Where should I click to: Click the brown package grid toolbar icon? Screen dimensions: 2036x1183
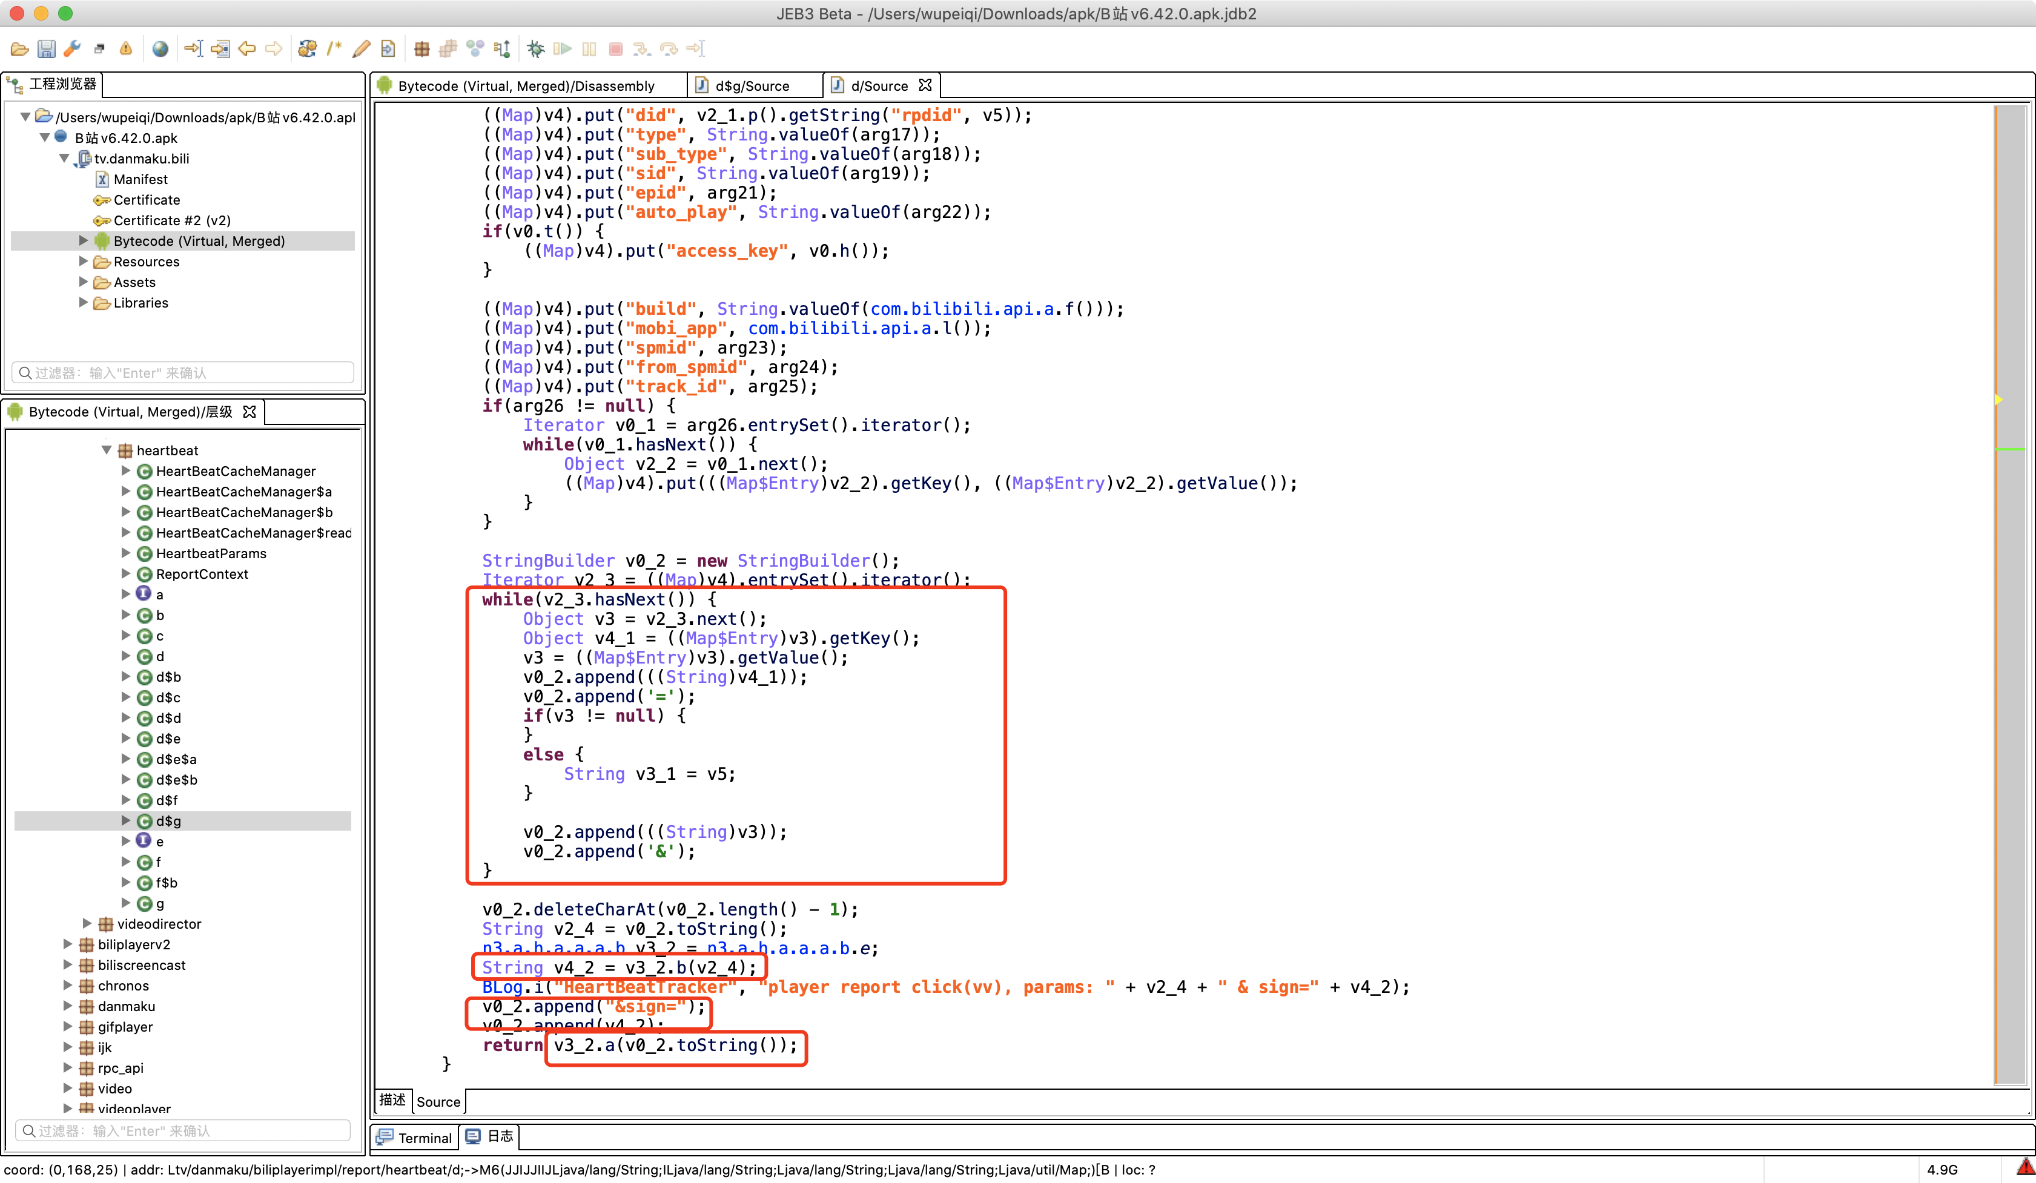pyautogui.click(x=421, y=49)
